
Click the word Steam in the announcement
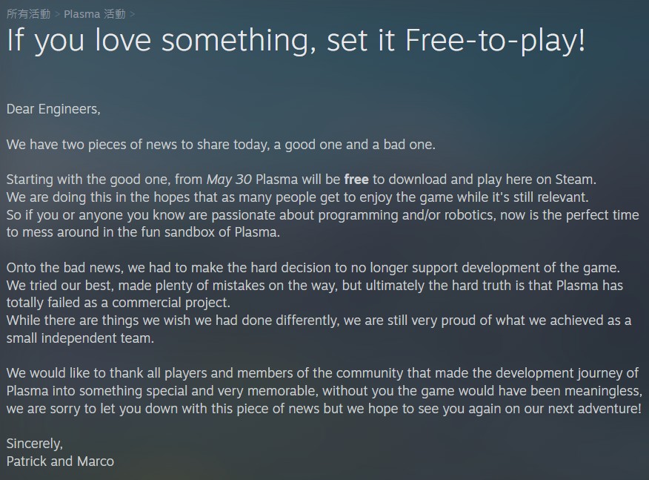click(574, 180)
